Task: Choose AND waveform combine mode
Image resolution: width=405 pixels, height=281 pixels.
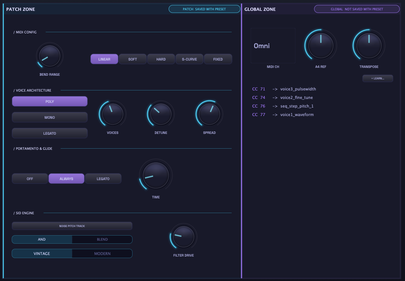Action: 42,239
